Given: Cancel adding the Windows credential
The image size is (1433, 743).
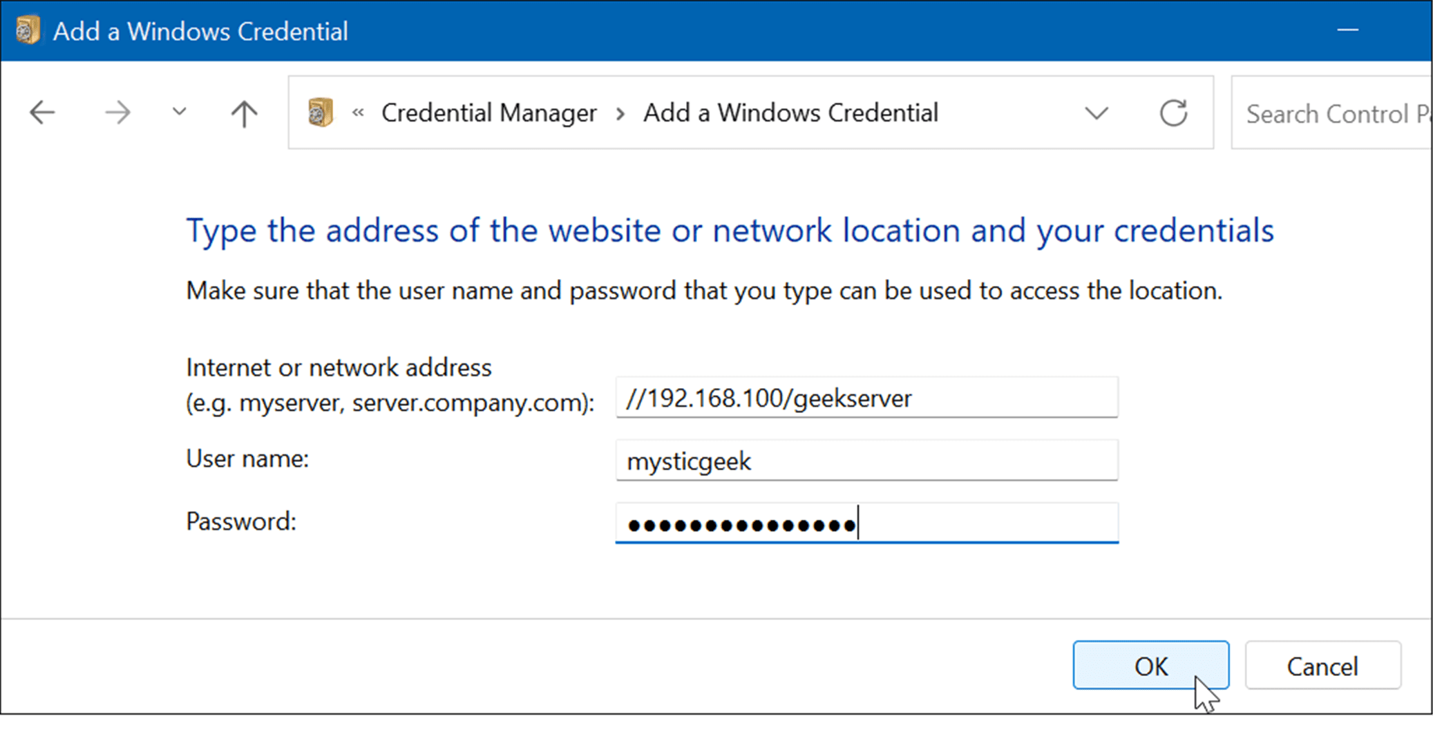Looking at the screenshot, I should [1322, 666].
